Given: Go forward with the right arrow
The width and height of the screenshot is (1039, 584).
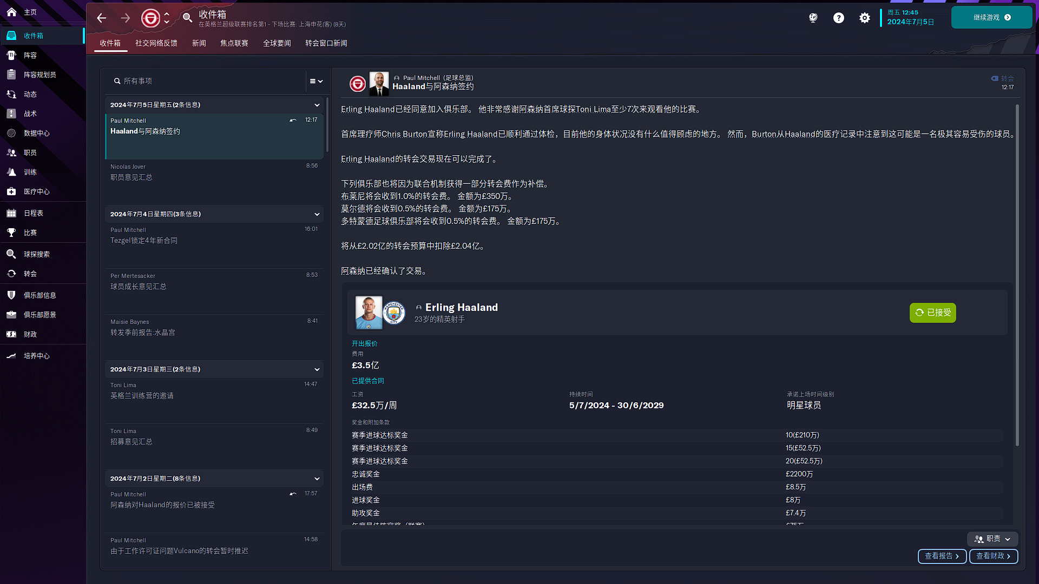Looking at the screenshot, I should click(125, 18).
